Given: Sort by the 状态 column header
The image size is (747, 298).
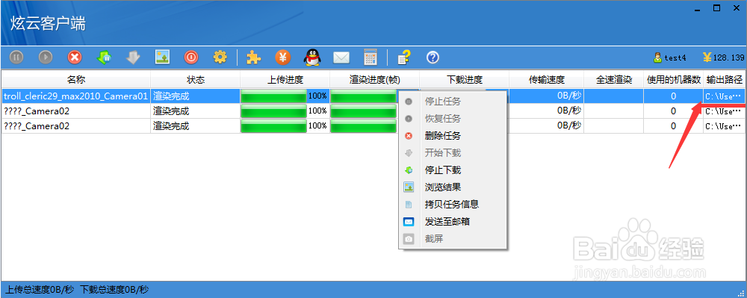Looking at the screenshot, I should point(195,79).
